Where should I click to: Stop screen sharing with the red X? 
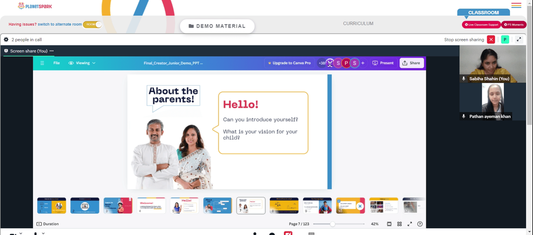click(491, 39)
